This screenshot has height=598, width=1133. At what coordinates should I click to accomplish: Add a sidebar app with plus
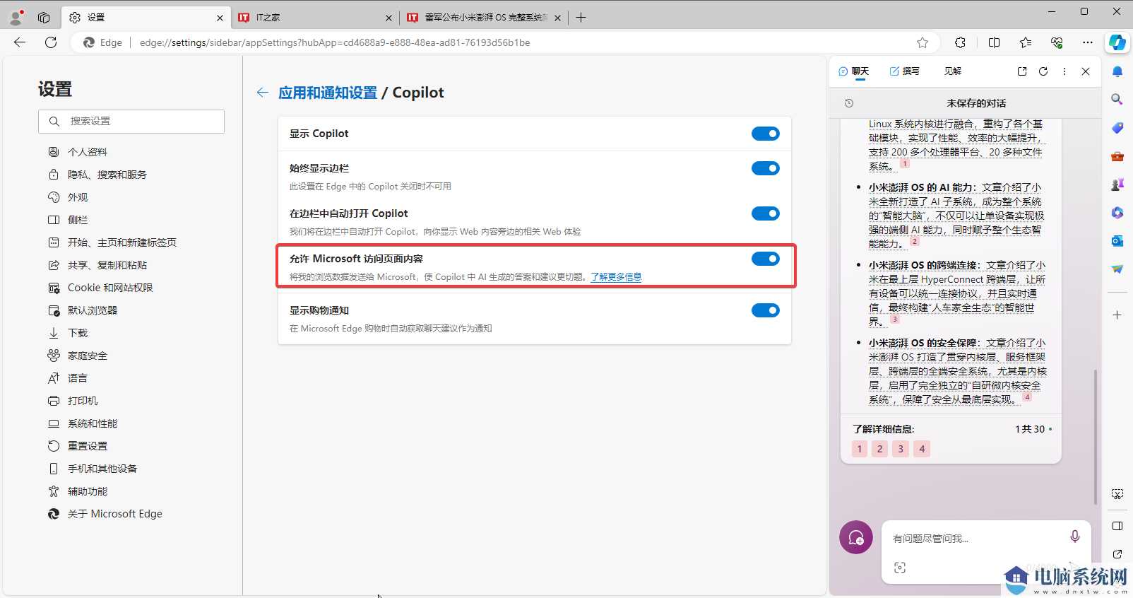pos(1117,315)
